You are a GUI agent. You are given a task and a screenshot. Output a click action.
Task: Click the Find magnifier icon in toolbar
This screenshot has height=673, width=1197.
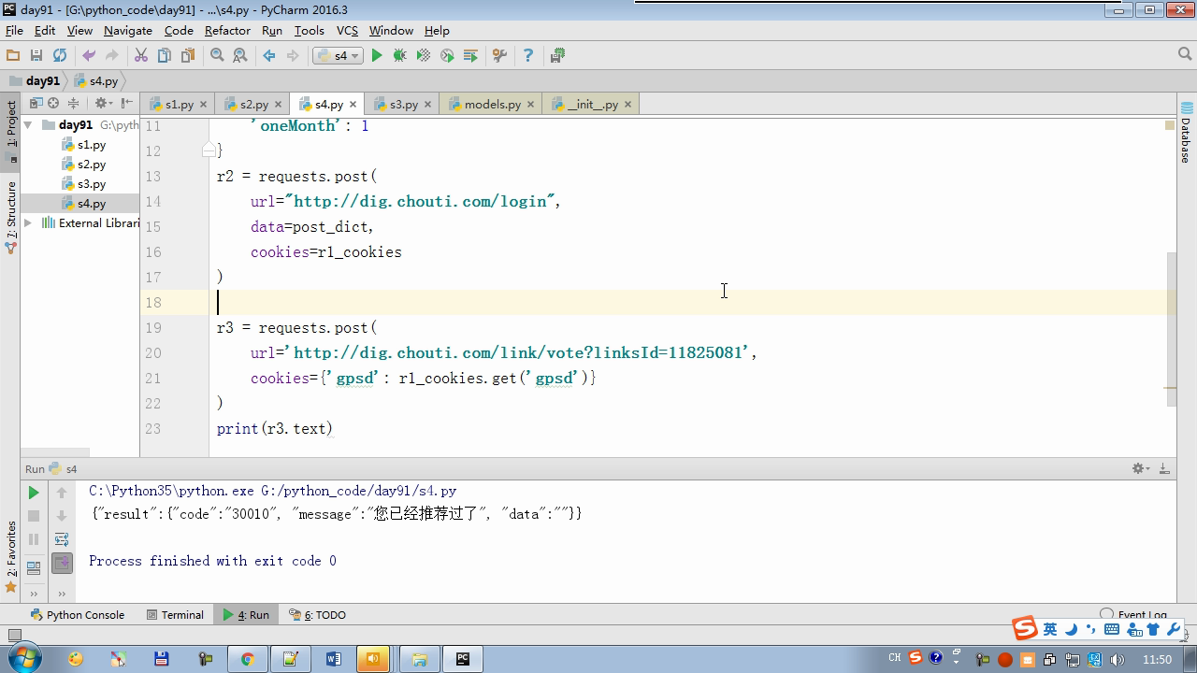[217, 56]
